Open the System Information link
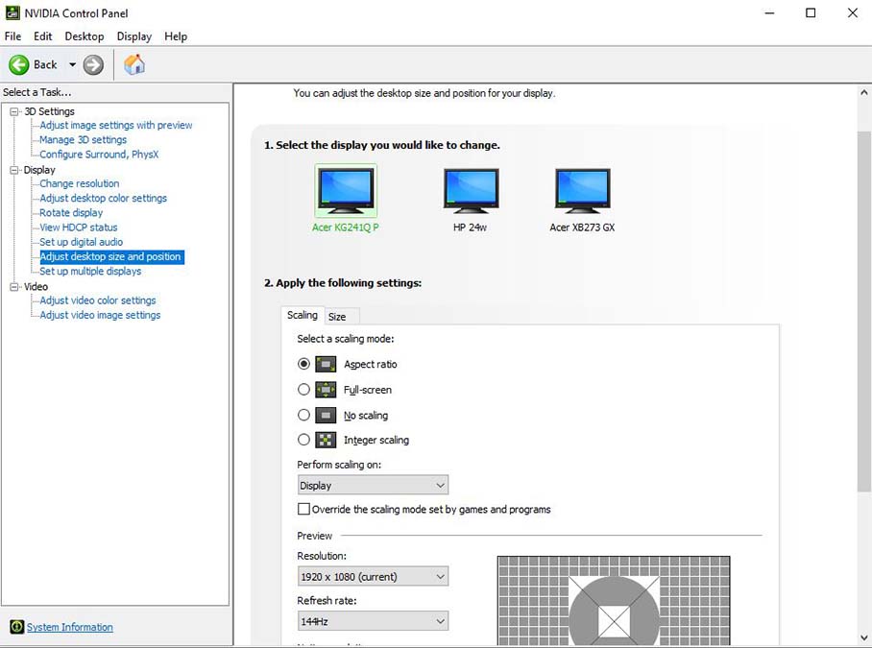The height and width of the screenshot is (648, 872). 70,627
